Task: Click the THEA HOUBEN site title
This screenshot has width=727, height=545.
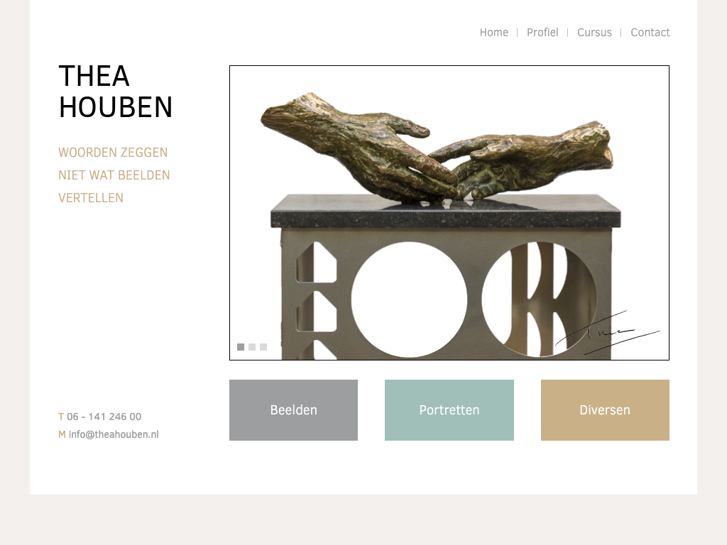Action: click(x=116, y=92)
